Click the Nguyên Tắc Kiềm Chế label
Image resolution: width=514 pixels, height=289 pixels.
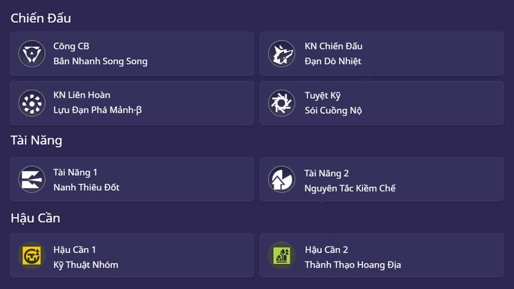coord(350,188)
